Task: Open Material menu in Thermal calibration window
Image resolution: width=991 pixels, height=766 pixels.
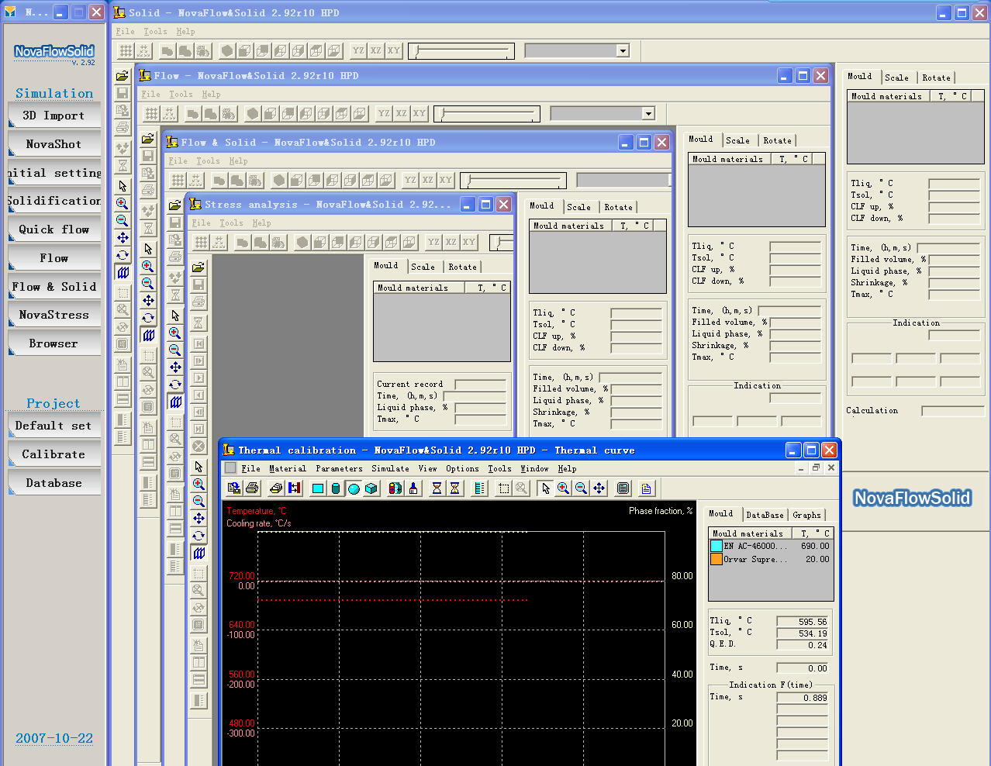Action: point(288,469)
